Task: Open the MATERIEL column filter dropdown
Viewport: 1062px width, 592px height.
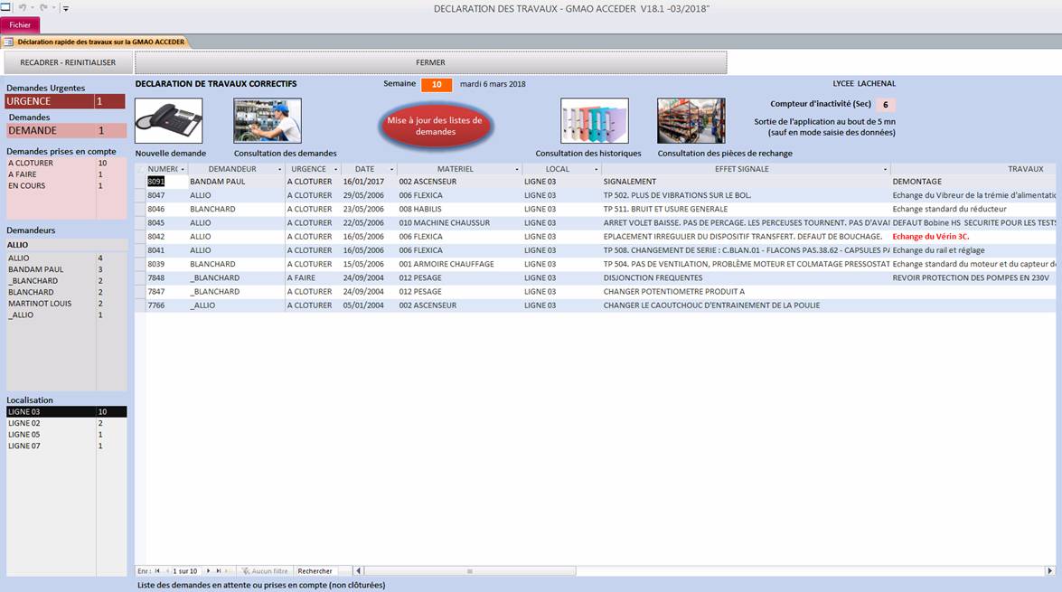Action: coord(518,169)
